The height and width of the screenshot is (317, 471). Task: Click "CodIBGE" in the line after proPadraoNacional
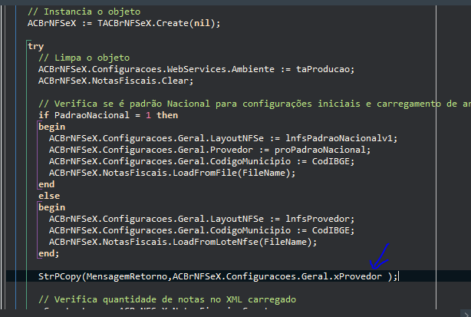[331, 161]
